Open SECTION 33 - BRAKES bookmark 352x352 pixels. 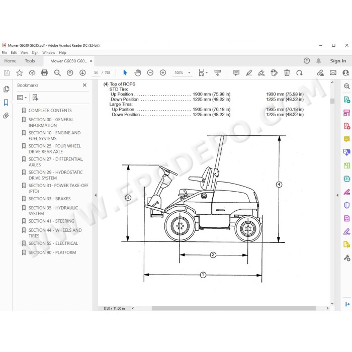(49, 199)
